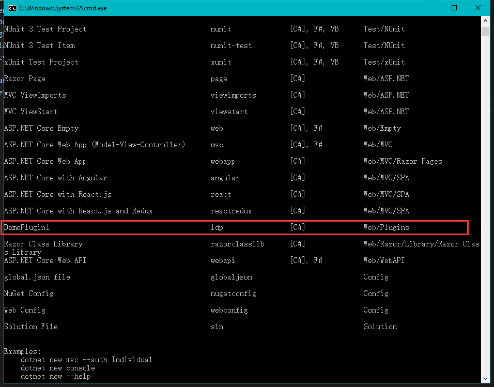Viewport: 494px width, 387px height.
Task: Click the razorclasslib short name
Action: [x=237, y=244]
